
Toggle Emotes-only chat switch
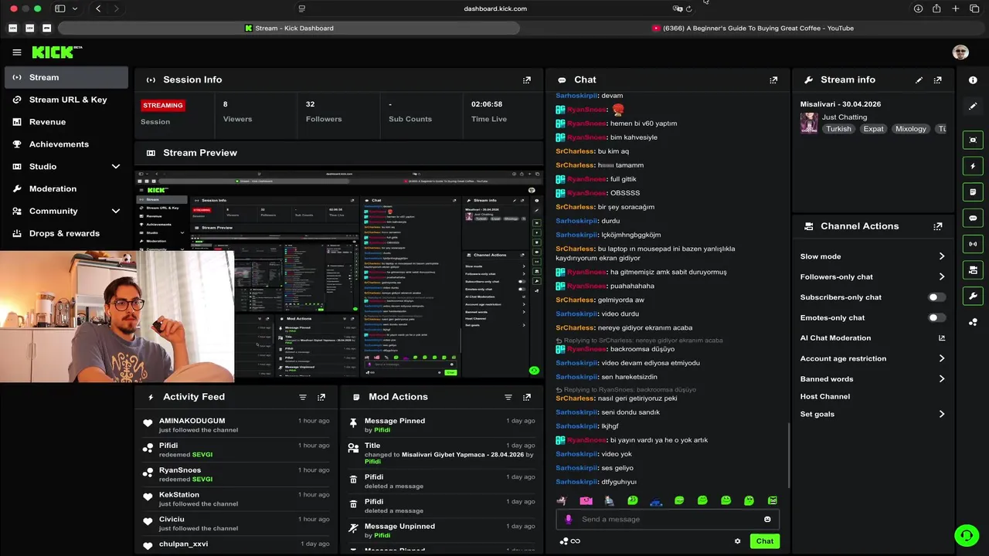936,317
